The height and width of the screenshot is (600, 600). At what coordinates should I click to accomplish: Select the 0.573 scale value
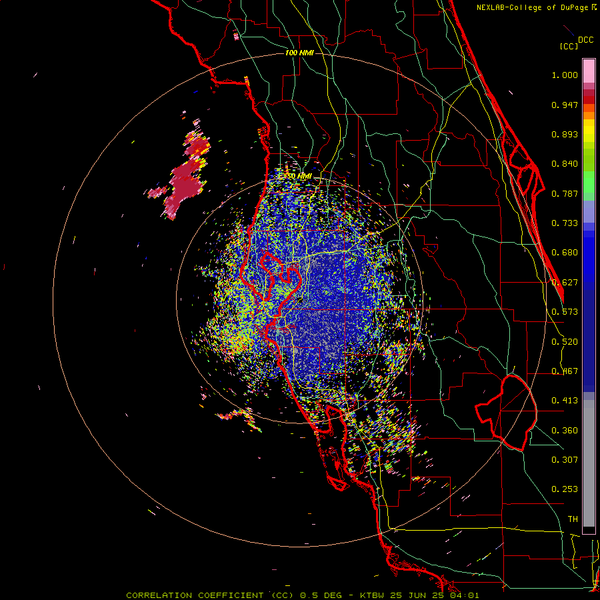[565, 312]
